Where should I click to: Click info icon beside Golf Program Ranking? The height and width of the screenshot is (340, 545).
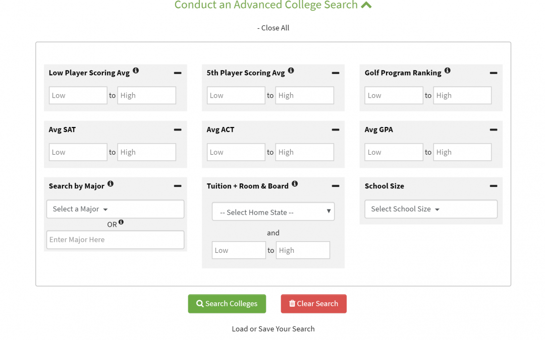447,71
